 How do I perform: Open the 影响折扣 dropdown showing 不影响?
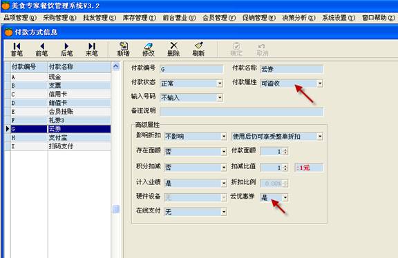[x=224, y=137]
